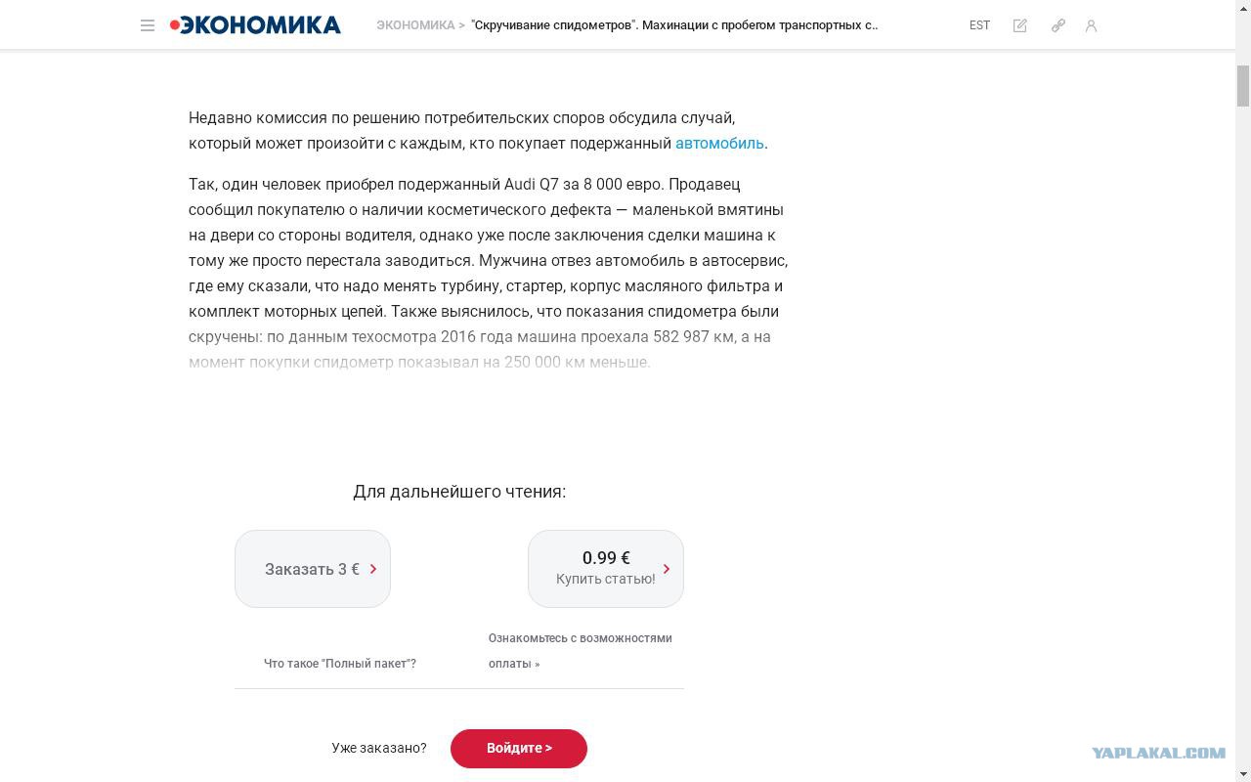
Task: Open the hamburger menu icon
Action: [148, 25]
